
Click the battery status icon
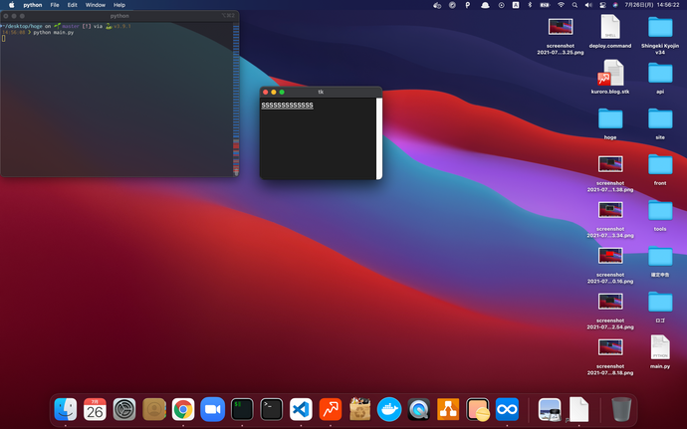pos(545,5)
